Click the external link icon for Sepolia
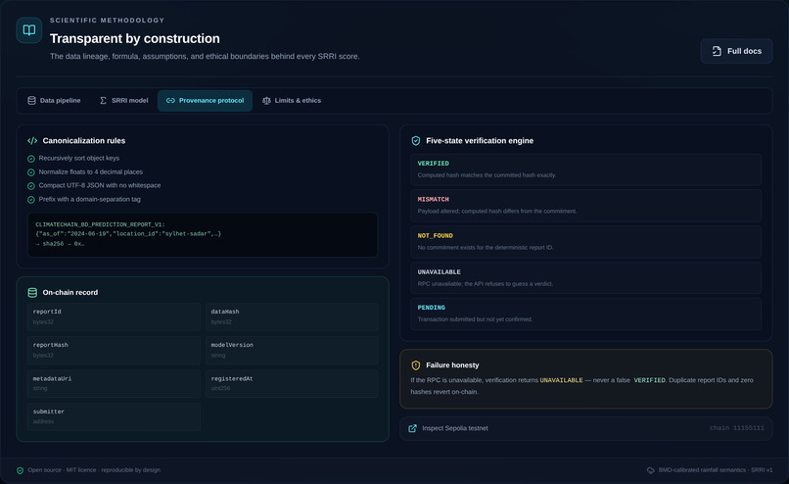The height and width of the screenshot is (484, 789). [x=413, y=428]
